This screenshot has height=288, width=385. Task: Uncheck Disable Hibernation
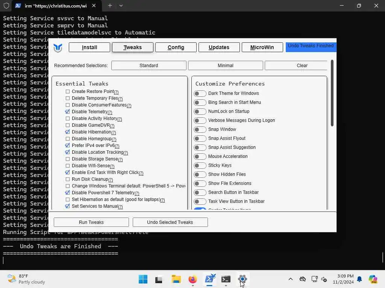(68, 132)
